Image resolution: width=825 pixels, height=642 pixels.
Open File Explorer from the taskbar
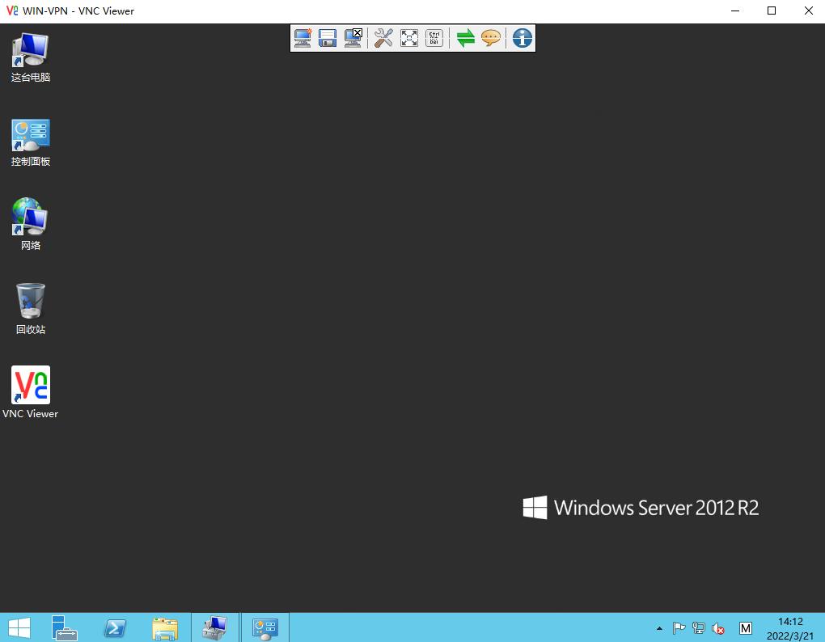click(x=165, y=627)
